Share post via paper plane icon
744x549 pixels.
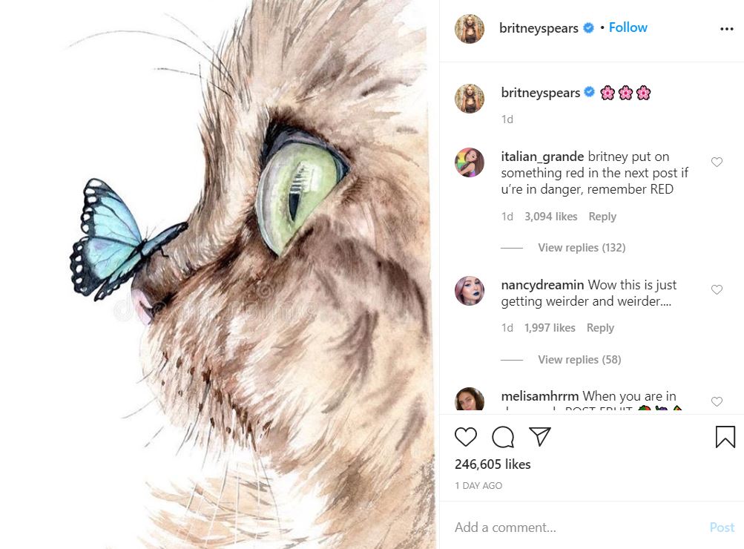click(540, 437)
